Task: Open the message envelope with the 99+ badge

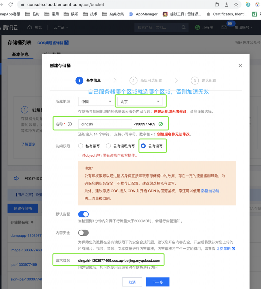Action: pos(224,27)
